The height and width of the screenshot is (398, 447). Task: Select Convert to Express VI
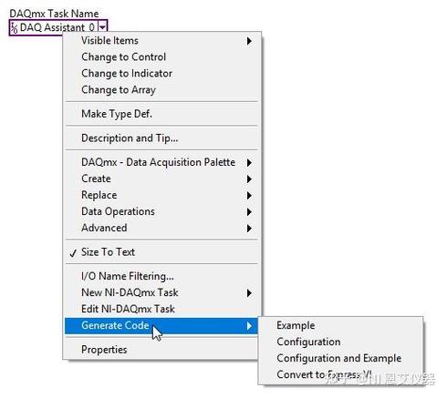(x=340, y=374)
